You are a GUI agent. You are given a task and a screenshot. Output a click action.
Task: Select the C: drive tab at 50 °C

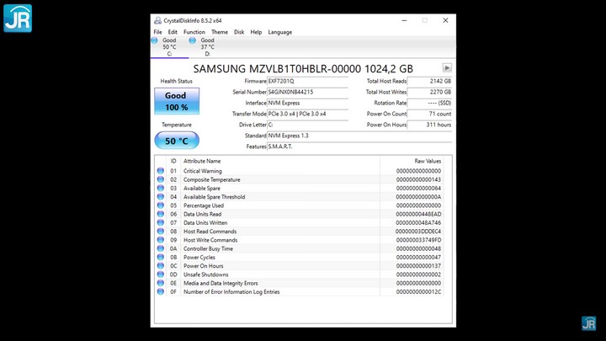(x=169, y=47)
